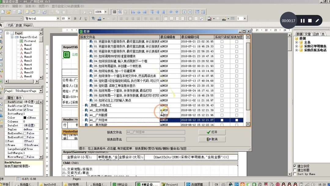Screen dimensions: 330x186
Task: Click inside the 报表目录名 input field
Action: point(156,139)
